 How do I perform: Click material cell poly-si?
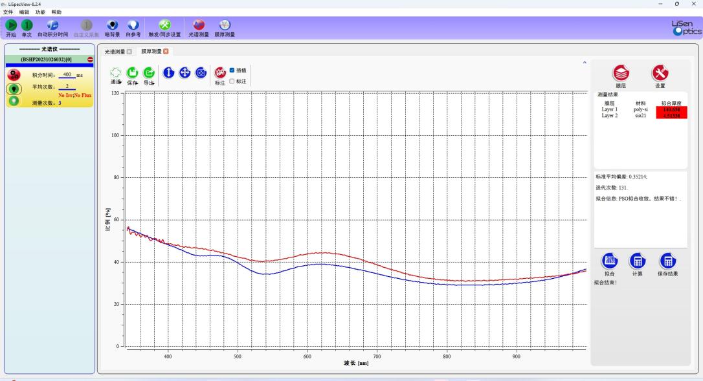(641, 109)
